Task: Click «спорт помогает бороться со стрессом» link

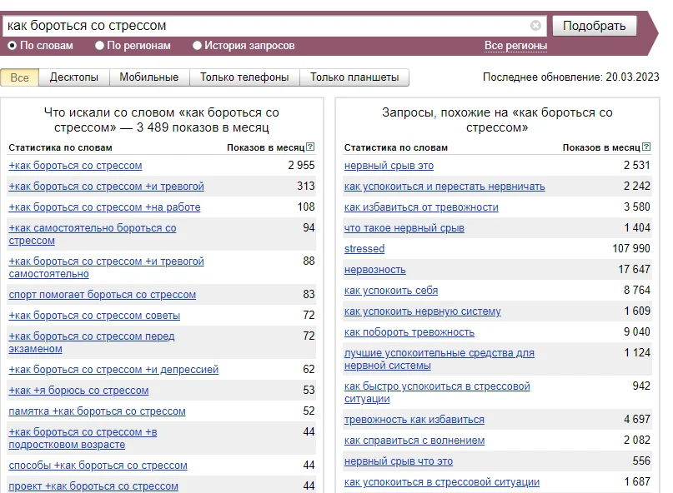Action: 103,295
